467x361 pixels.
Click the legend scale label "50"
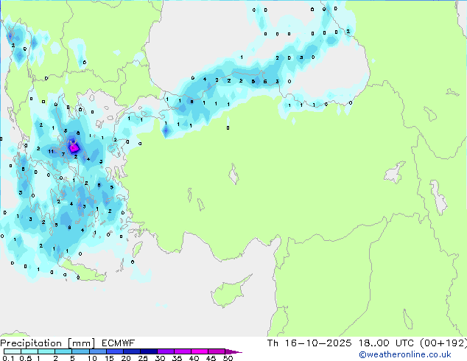(x=228, y=358)
